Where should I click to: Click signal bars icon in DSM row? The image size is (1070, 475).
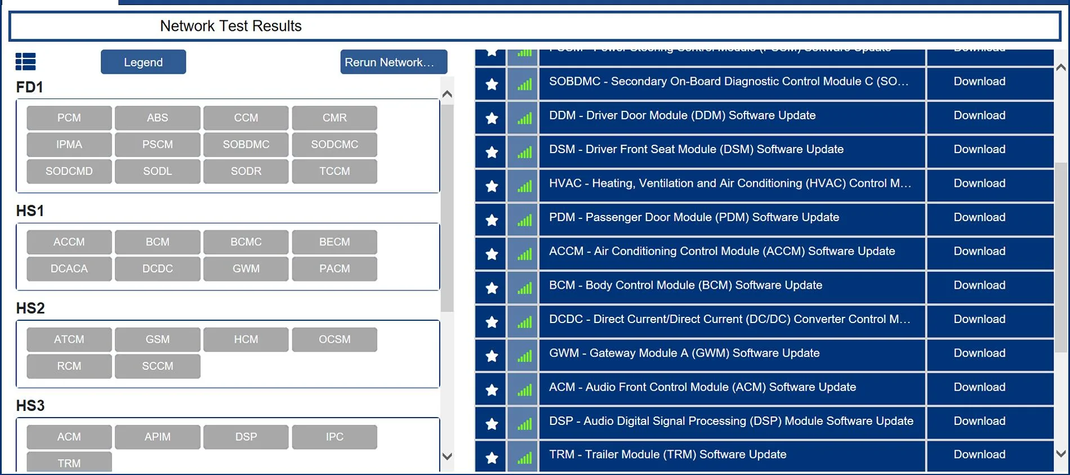click(524, 152)
